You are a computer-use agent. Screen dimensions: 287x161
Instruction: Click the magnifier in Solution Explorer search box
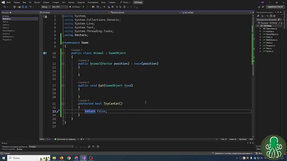278,20
